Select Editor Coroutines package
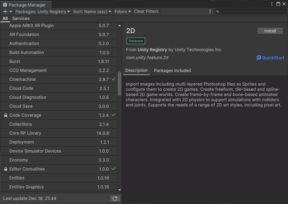The width and height of the screenshot is (288, 204). (x=59, y=169)
